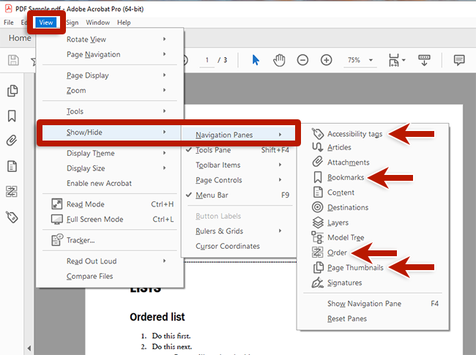Image resolution: width=476 pixels, height=355 pixels.
Task: Open the Window menu in menu bar
Action: [x=97, y=23]
